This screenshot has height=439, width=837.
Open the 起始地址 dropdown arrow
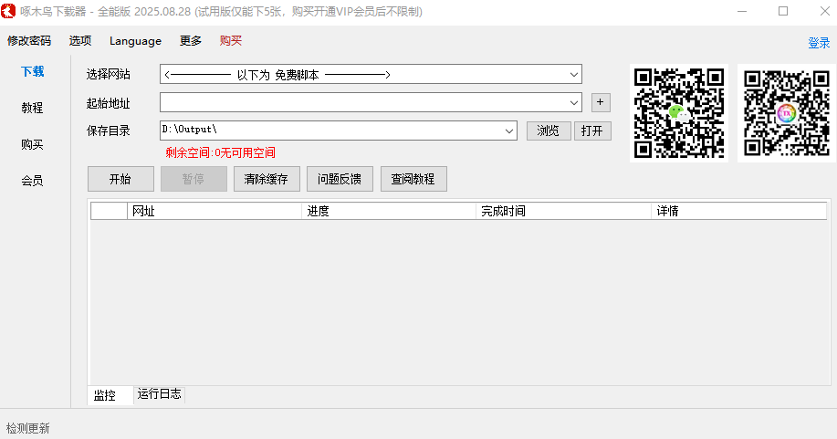574,102
